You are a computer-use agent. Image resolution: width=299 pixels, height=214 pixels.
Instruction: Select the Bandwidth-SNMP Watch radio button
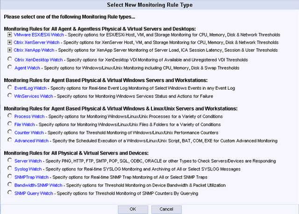point(10,185)
